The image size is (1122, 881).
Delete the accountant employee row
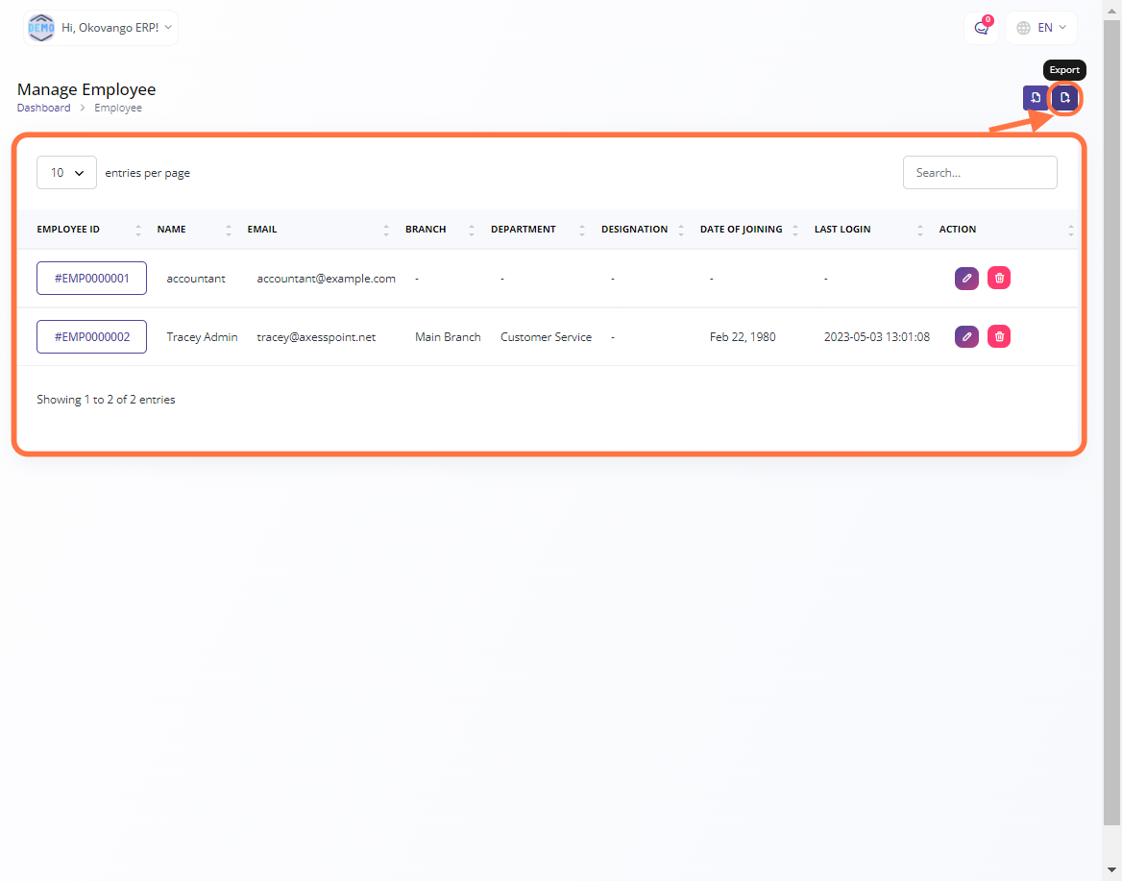tap(999, 279)
